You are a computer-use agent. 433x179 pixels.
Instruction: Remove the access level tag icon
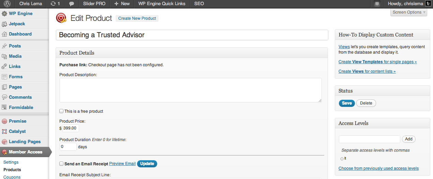pos(342,159)
